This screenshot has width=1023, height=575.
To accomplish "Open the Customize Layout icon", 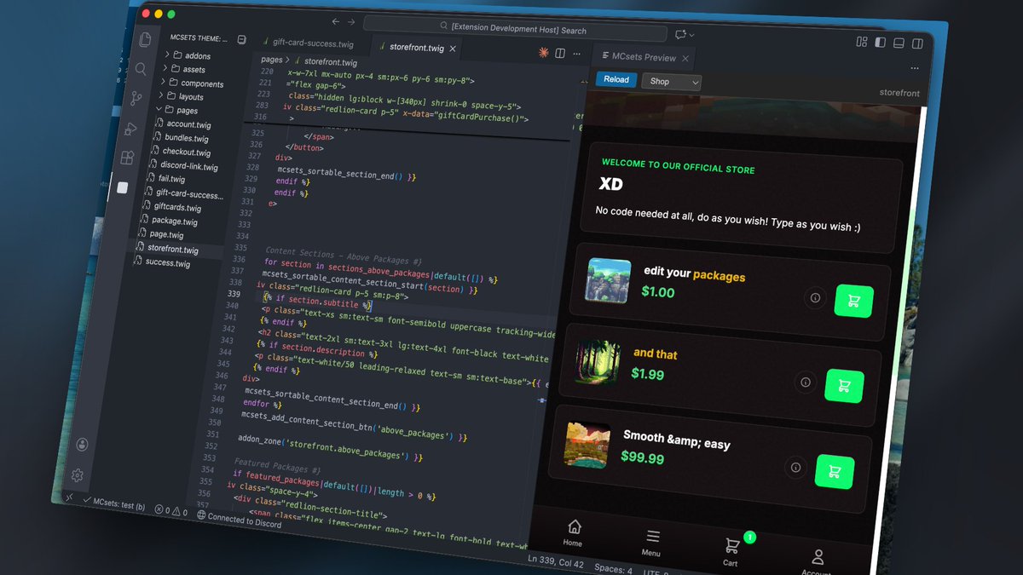I will pos(861,42).
